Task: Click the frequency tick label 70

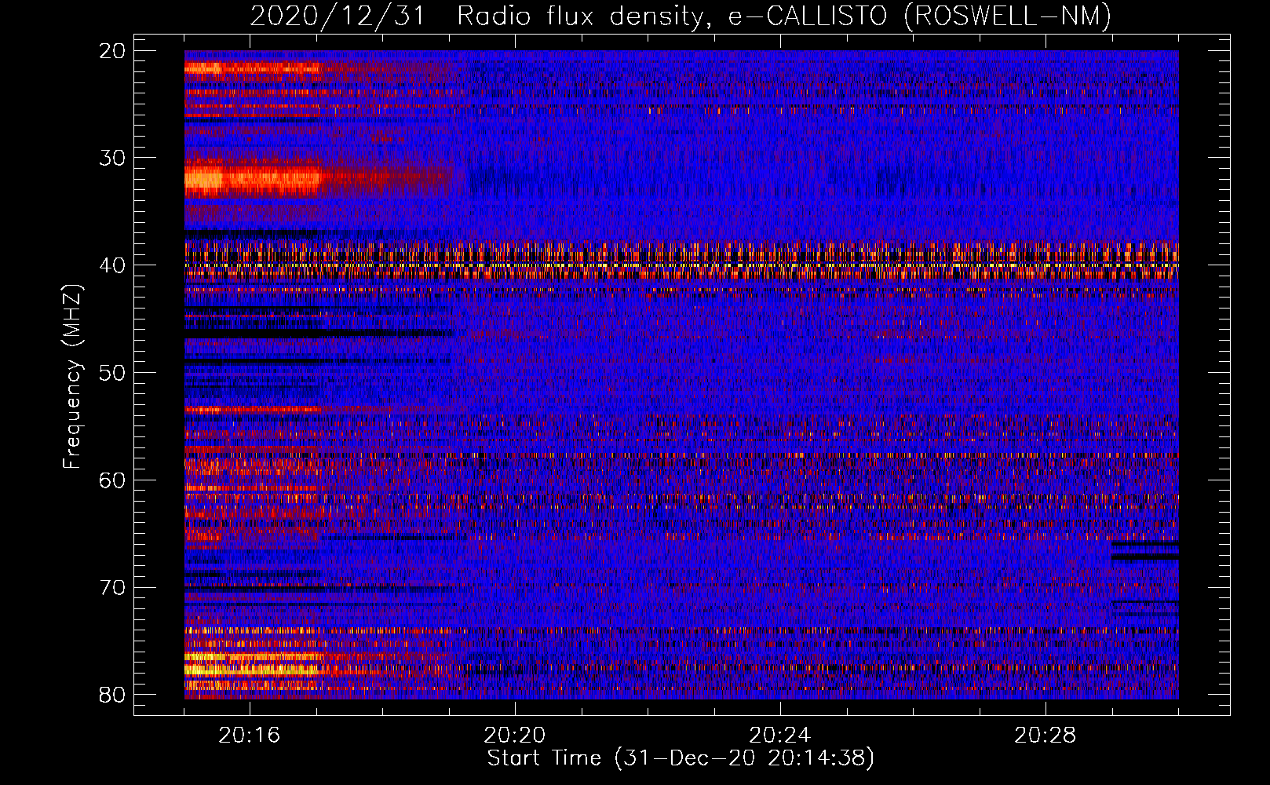Action: point(112,587)
